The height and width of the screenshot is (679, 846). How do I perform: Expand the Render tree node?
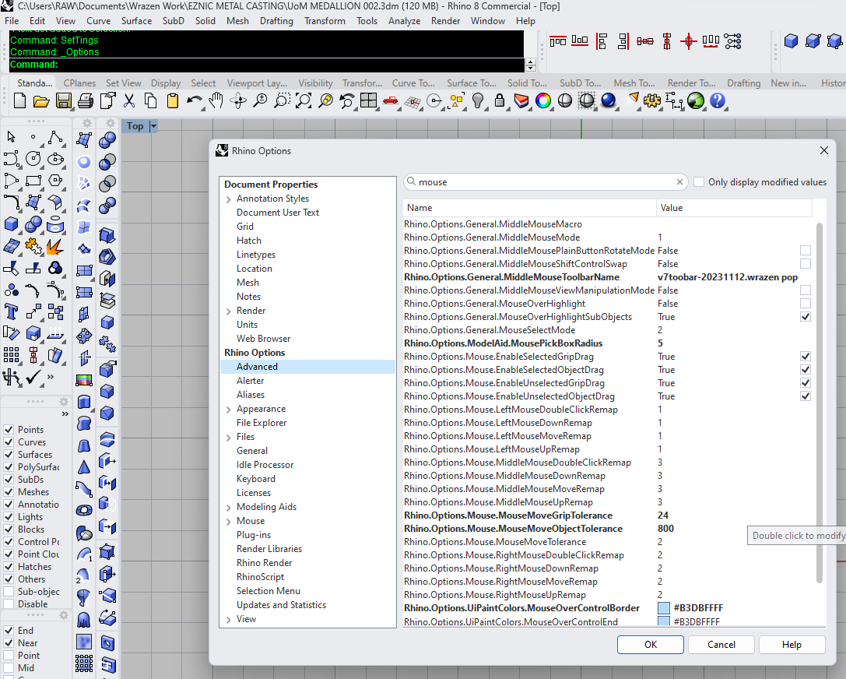tap(229, 311)
